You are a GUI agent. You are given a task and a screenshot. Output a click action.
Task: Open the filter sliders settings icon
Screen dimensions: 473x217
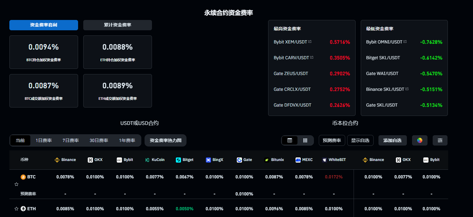[440, 140]
